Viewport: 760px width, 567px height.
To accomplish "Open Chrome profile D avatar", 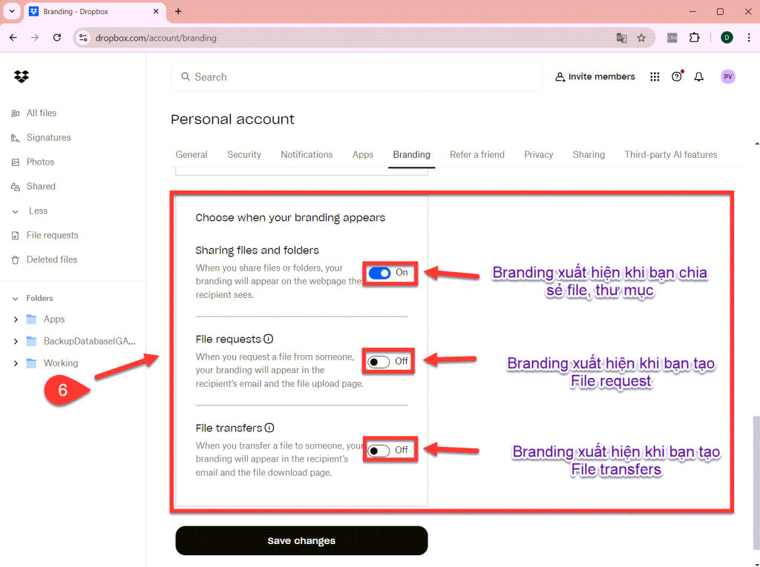I will (x=727, y=38).
